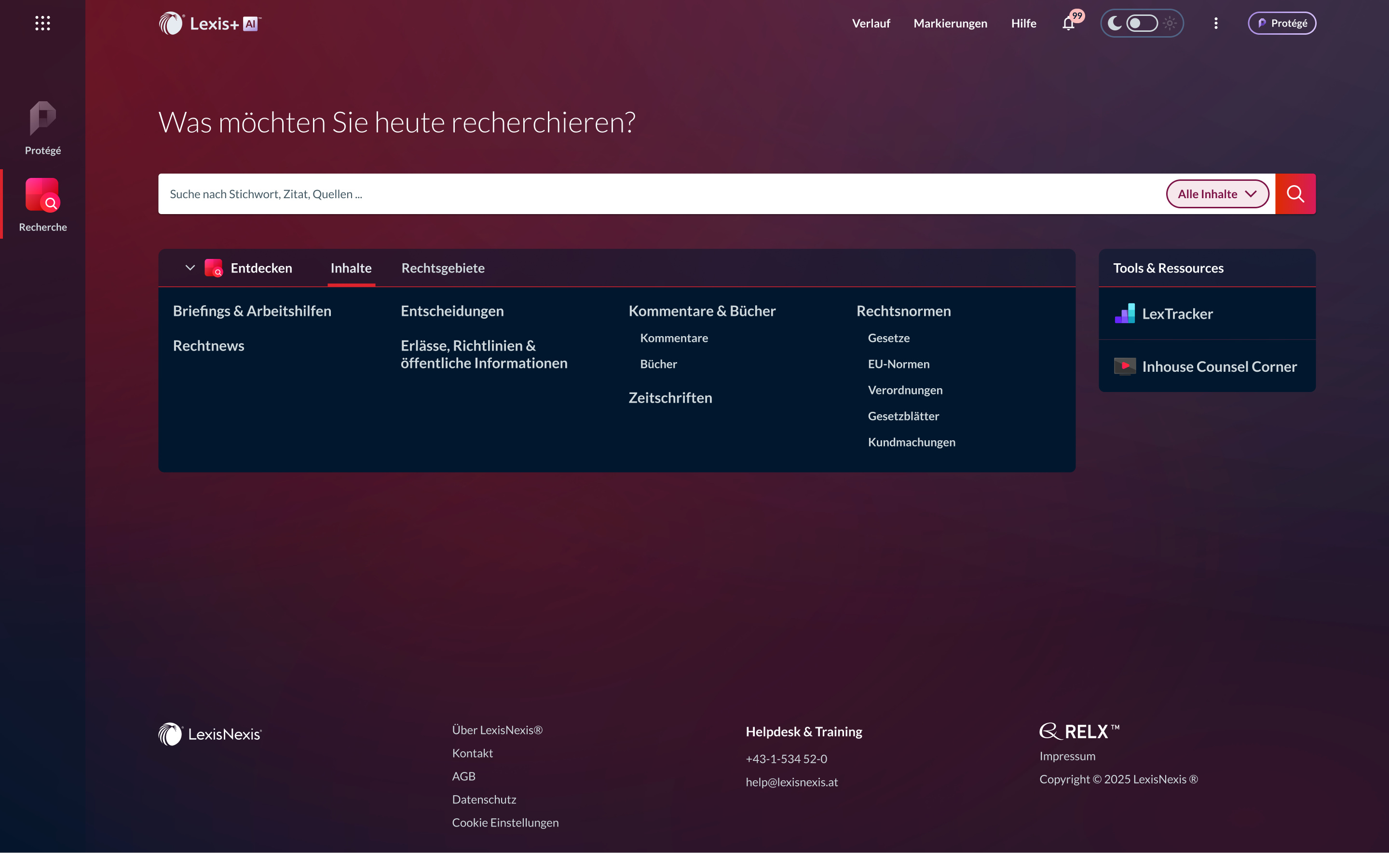This screenshot has height=853, width=1389.
Task: Click the Protégé button in header
Action: click(1281, 23)
